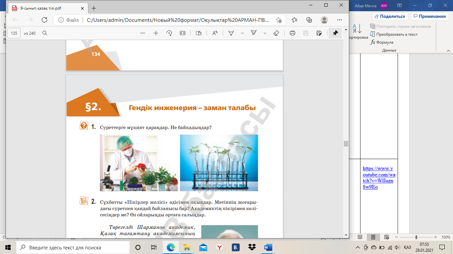Image resolution: width=453 pixels, height=254 pixels.
Task: Click the 100% zoom level in Word
Action: click(x=446, y=237)
